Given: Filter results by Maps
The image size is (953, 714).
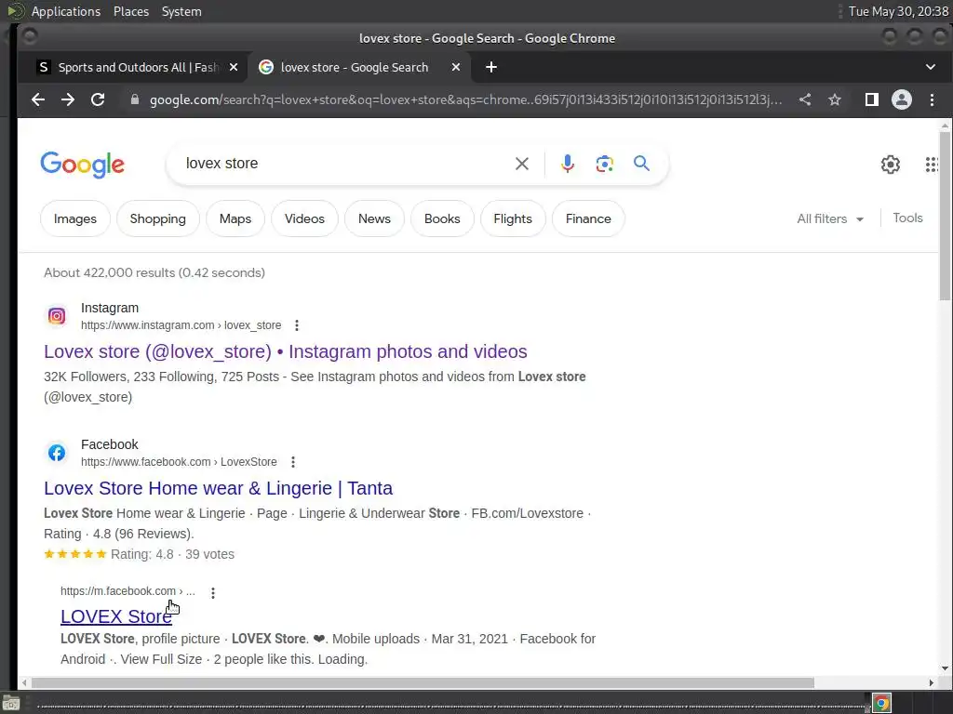Looking at the screenshot, I should coord(235,218).
